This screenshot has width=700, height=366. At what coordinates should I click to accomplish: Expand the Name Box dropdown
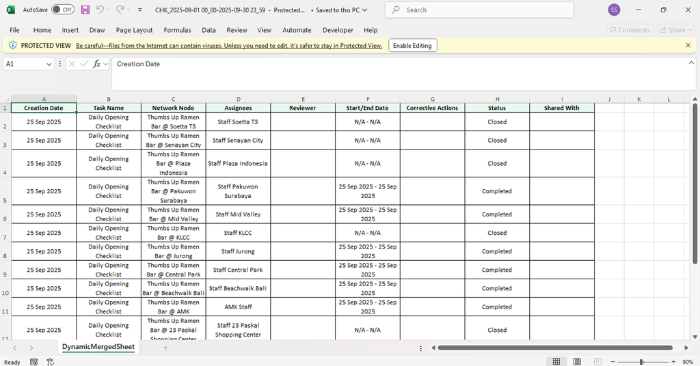[x=49, y=64]
